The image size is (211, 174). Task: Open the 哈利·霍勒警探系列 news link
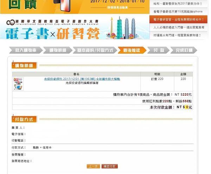[178, 4]
